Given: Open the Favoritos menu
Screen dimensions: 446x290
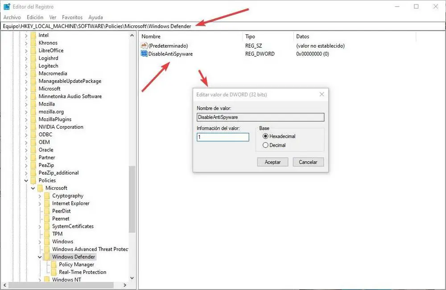Looking at the screenshot, I should [72, 17].
